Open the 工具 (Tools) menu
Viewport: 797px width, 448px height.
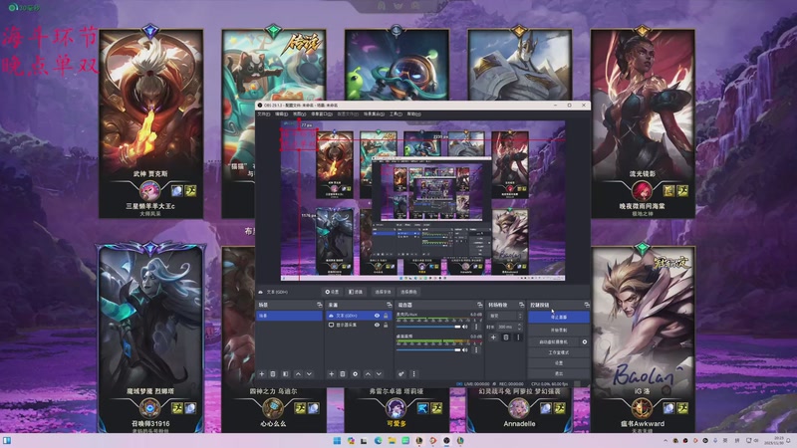(396, 113)
